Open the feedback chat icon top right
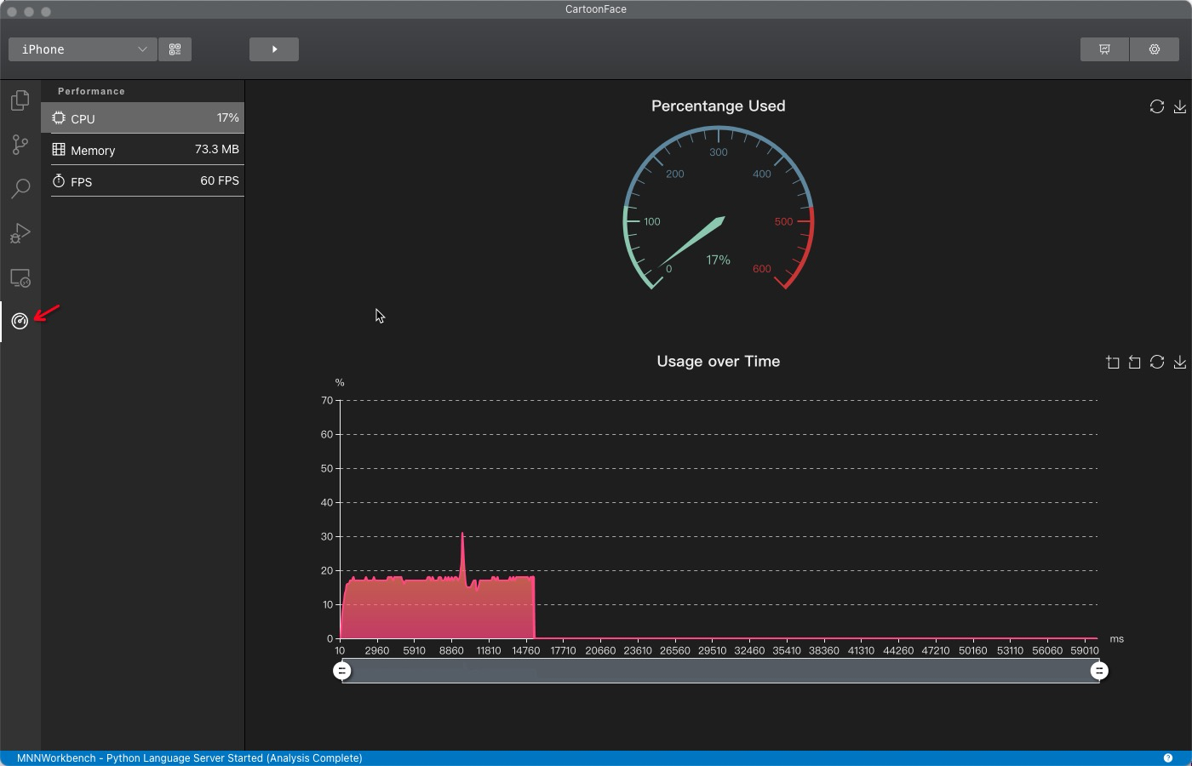1192x766 pixels. [x=1104, y=49]
